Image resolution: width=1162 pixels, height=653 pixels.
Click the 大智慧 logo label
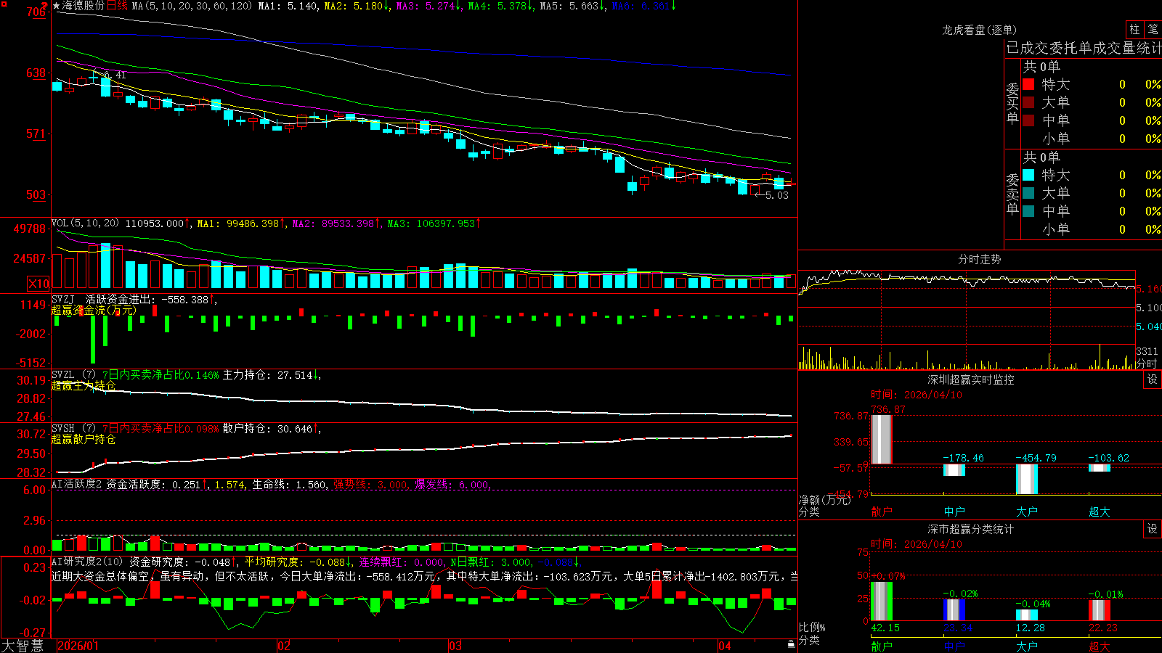[x=23, y=645]
